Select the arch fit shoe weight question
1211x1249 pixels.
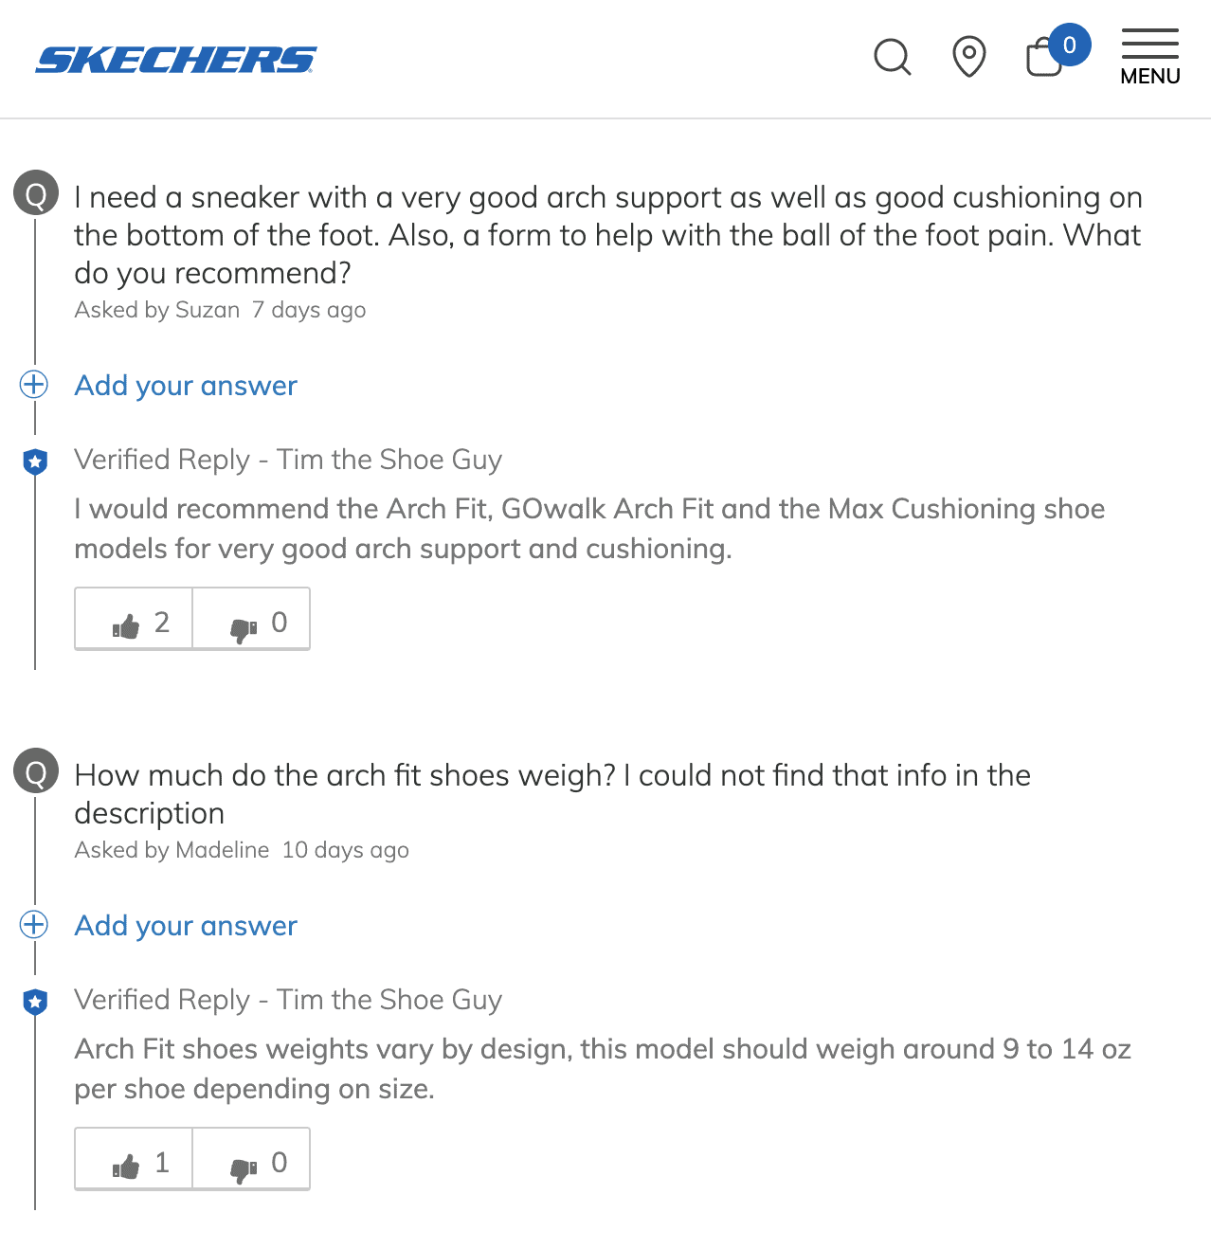(x=551, y=793)
